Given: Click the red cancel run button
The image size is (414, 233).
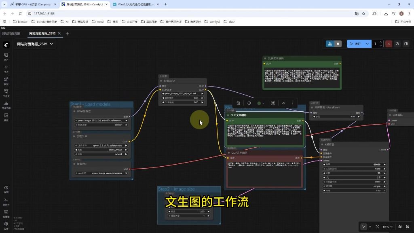Looking at the screenshot, I should click(x=389, y=44).
